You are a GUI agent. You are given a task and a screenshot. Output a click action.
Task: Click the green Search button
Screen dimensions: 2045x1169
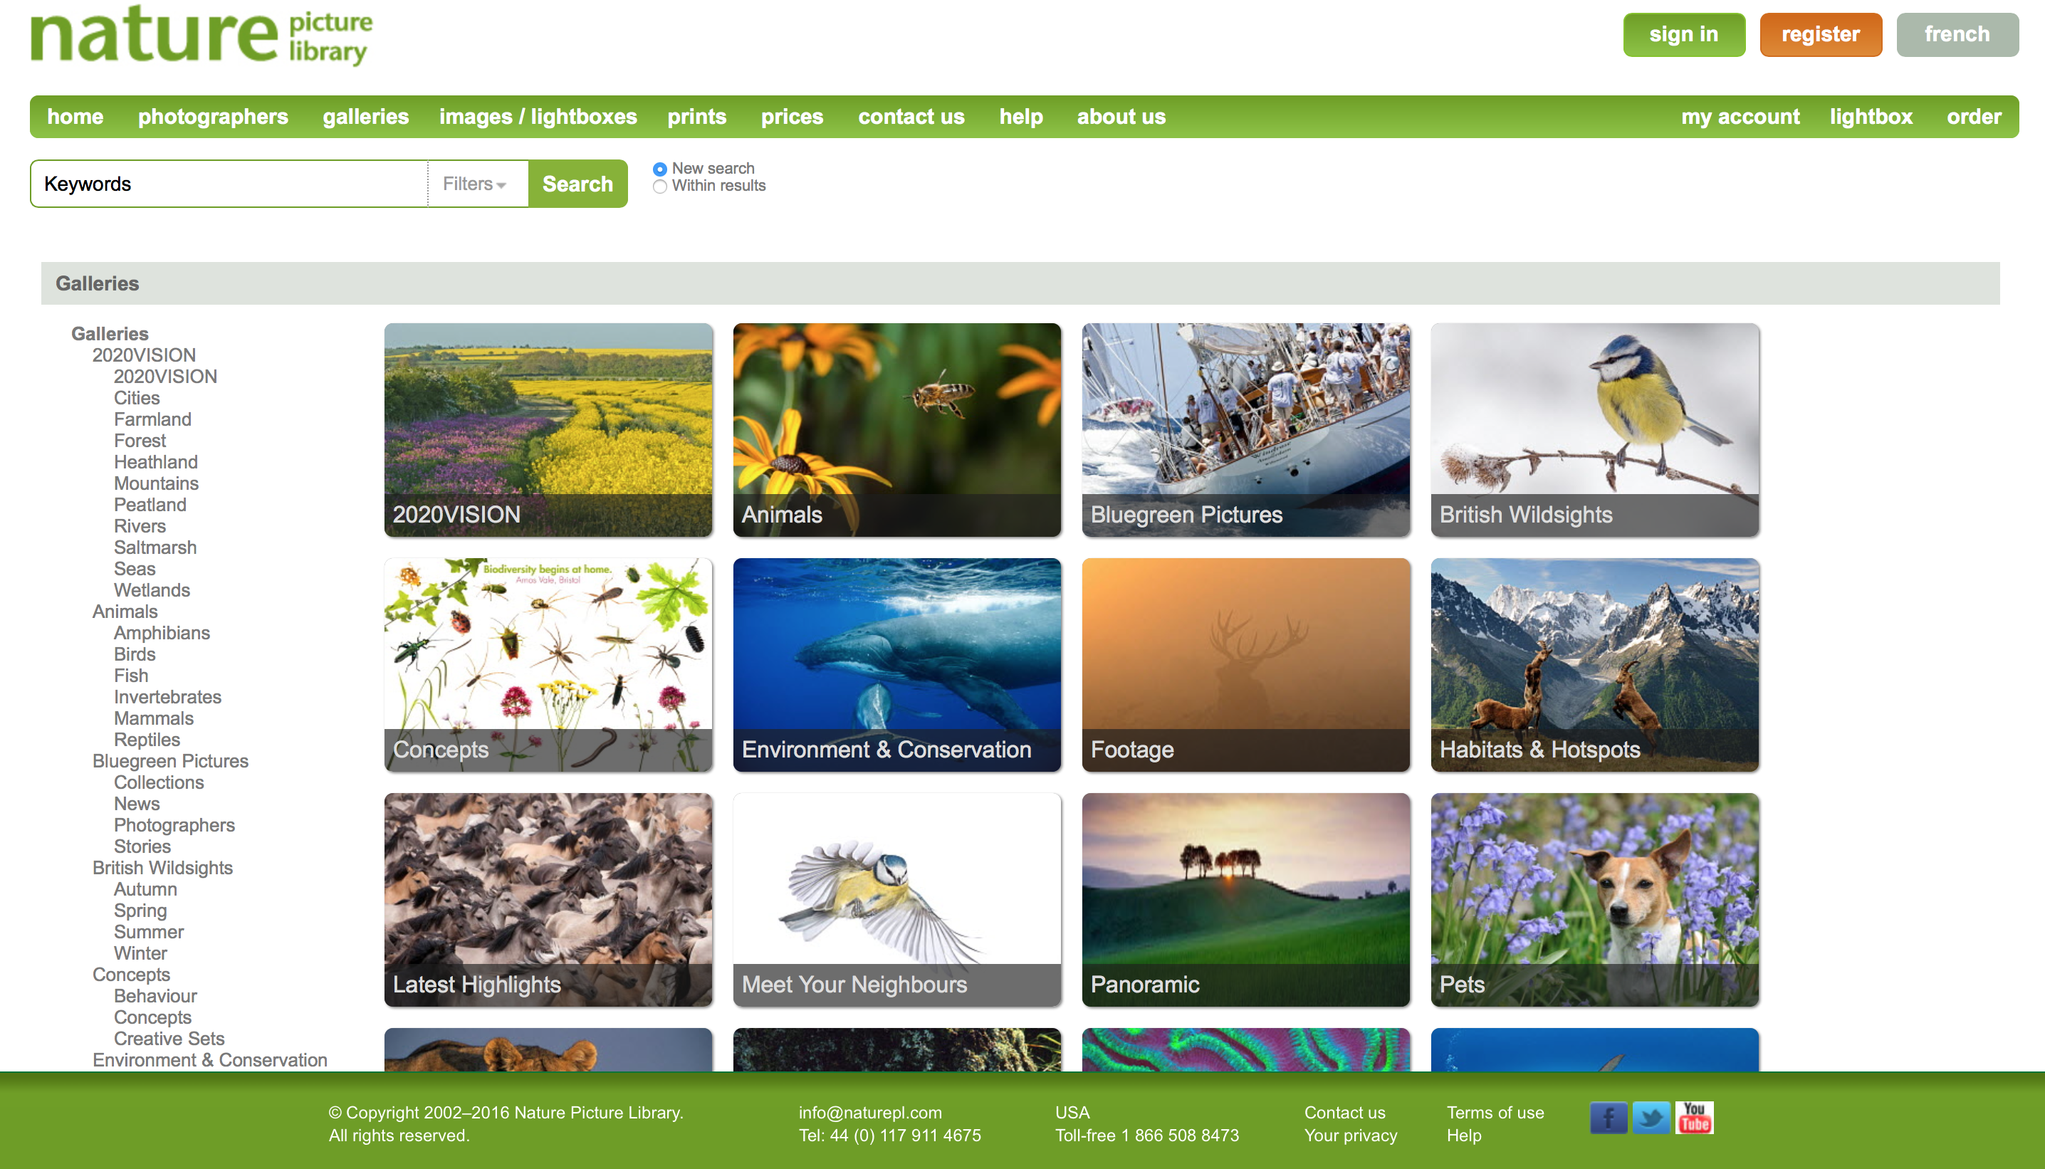point(577,184)
